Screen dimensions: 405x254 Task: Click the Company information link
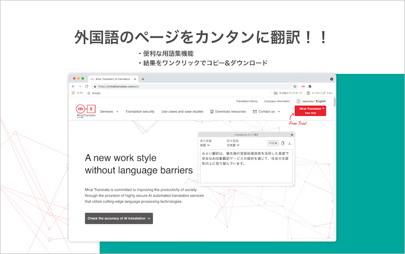tap(277, 101)
